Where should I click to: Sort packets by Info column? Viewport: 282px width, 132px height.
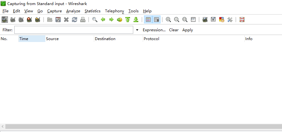click(x=263, y=39)
